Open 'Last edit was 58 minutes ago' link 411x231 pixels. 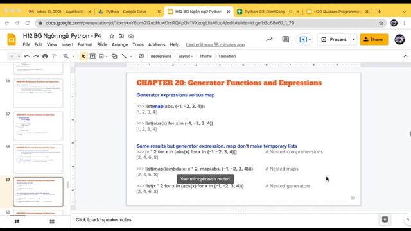tap(215, 44)
